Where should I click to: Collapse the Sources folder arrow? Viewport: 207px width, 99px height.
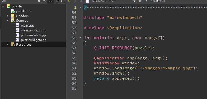[8, 21]
